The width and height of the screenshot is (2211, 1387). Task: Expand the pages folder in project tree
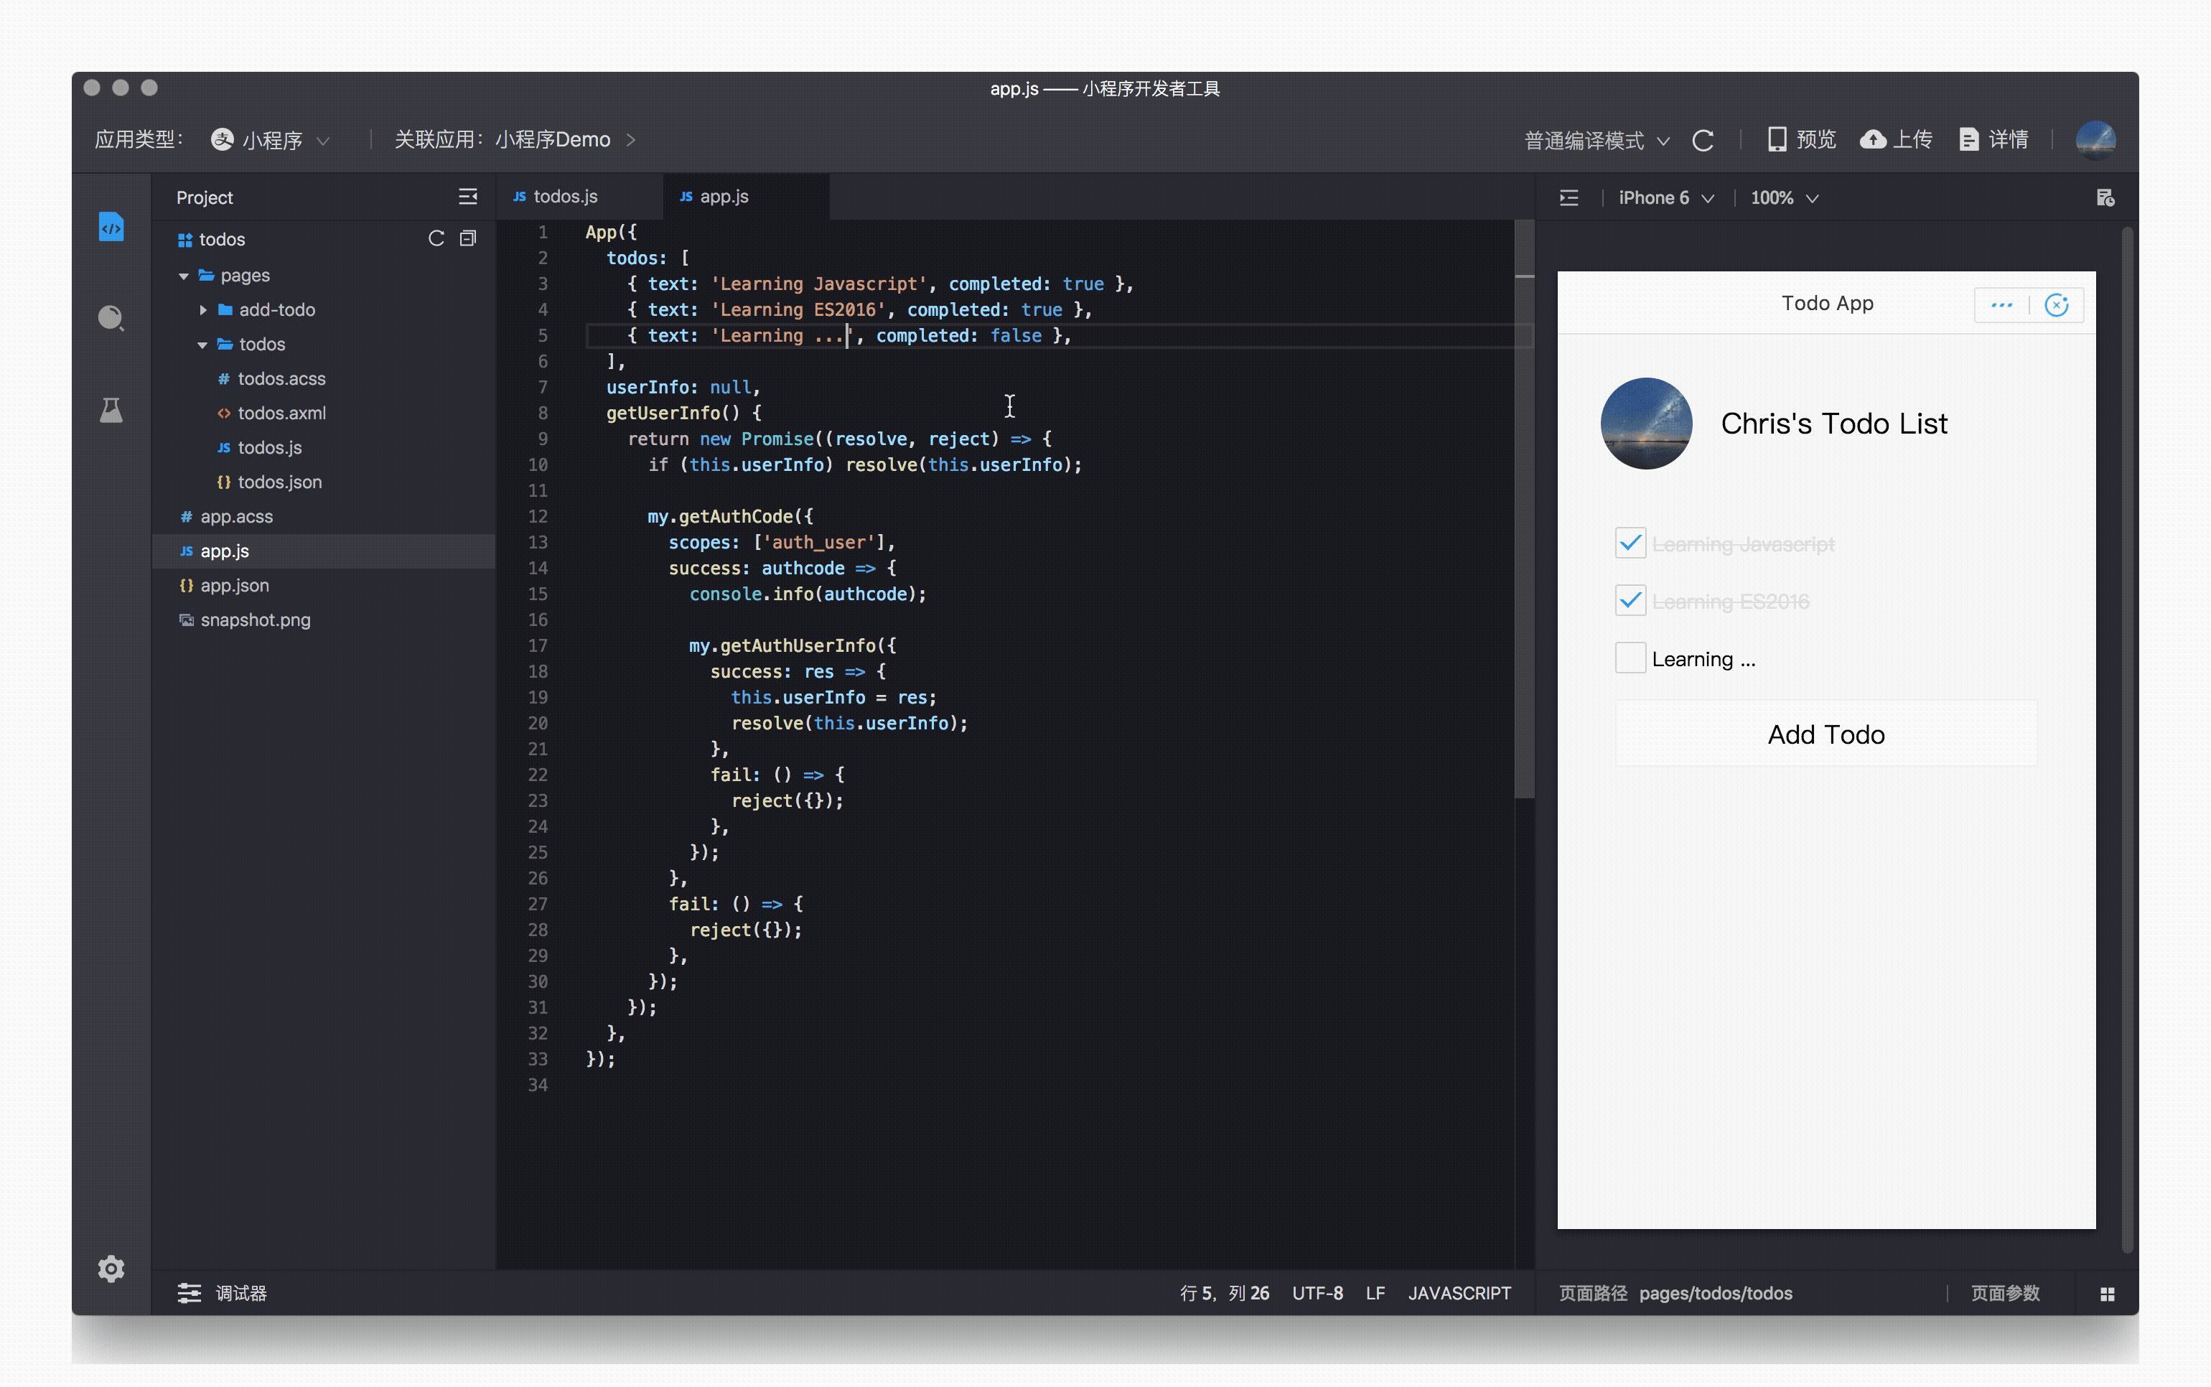tap(190, 274)
